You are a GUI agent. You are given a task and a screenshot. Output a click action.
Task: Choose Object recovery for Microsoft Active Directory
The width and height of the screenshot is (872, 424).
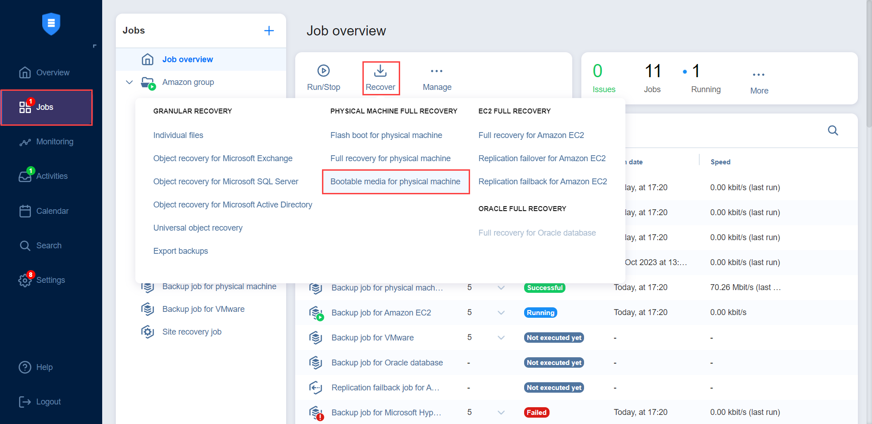point(233,205)
